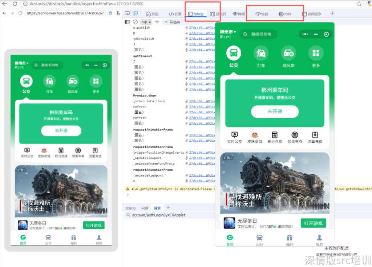Screen dimensions: 372x267
Task: Tap 出行 bus icon in left preview
Action: (48, 238)
